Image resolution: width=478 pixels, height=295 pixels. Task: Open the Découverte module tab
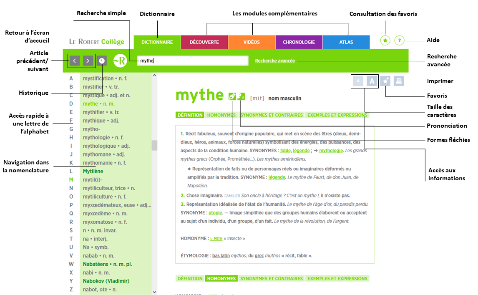point(204,42)
